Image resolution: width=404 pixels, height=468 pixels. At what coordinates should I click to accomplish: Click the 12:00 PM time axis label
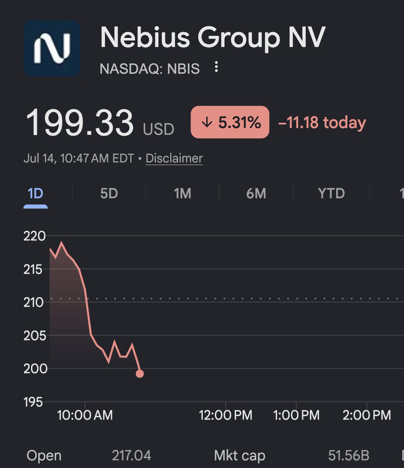click(226, 415)
